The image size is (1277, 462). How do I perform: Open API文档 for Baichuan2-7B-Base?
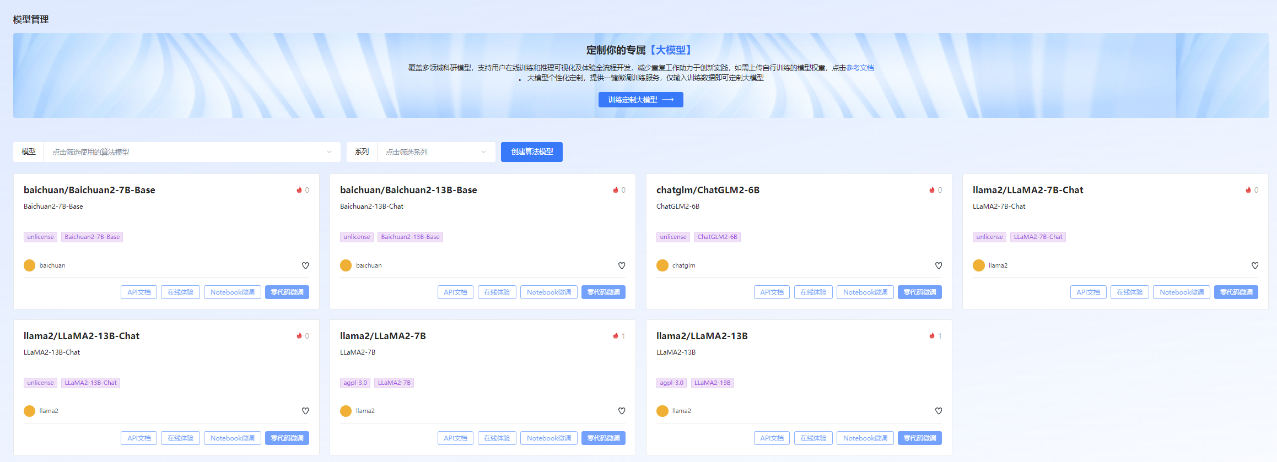click(139, 292)
